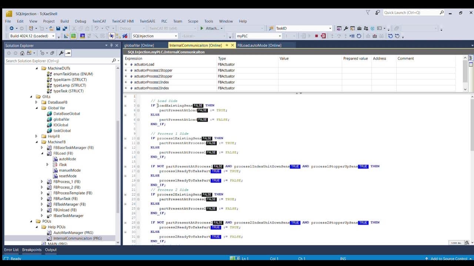Click the PLC Logout red arrow icon
The width and height of the screenshot is (474, 266).
(x=323, y=36)
